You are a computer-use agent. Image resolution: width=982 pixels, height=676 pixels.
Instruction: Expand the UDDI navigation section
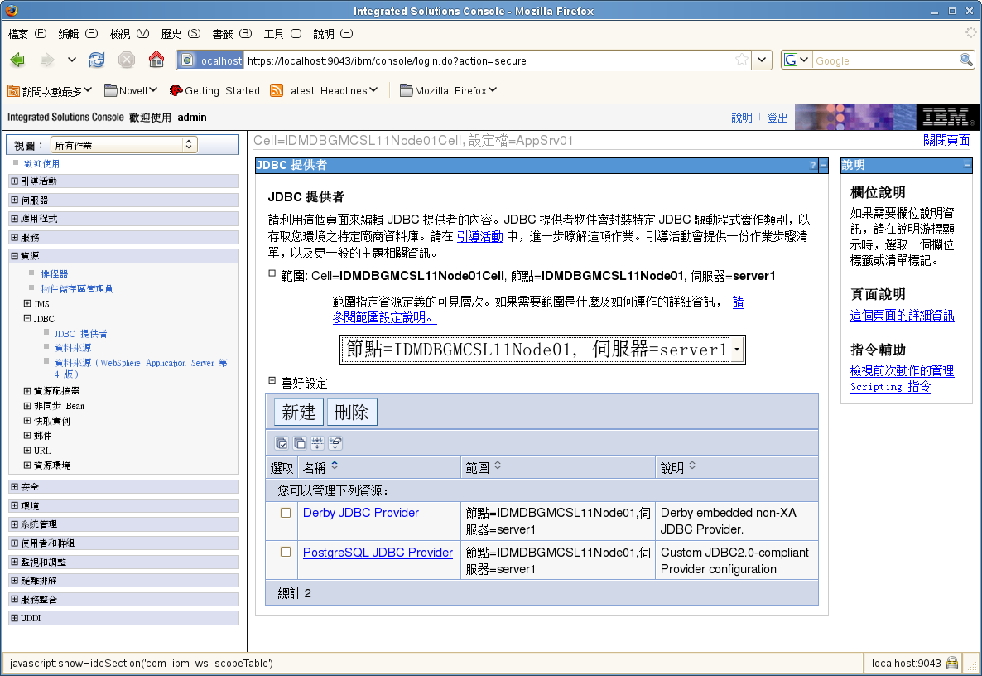pyautogui.click(x=14, y=618)
